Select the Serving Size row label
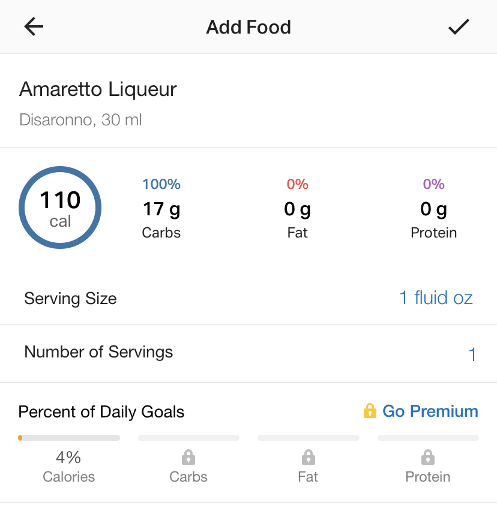Screen dimensions: 497x508 pyautogui.click(x=70, y=299)
